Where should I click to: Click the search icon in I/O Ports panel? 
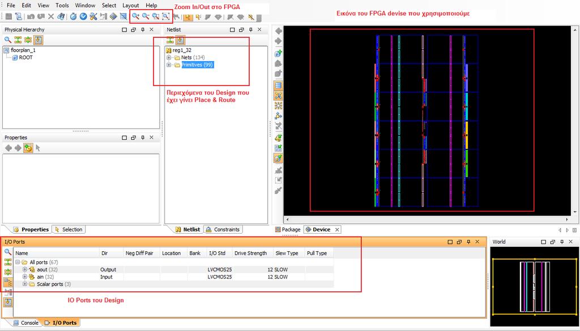(8, 252)
